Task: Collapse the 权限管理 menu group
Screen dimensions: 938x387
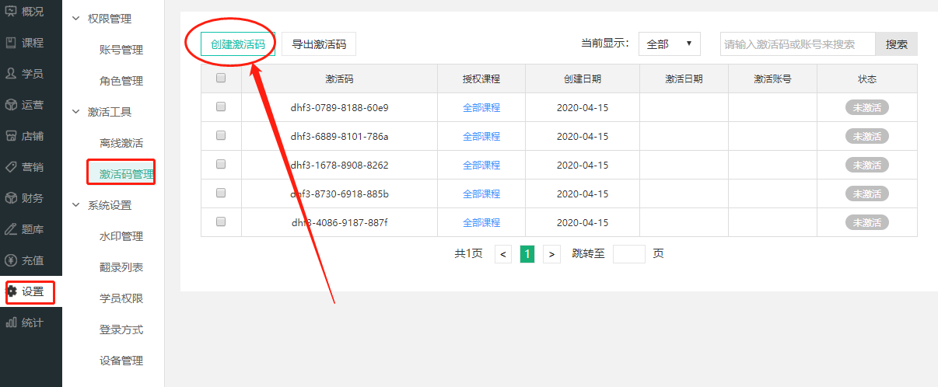Action: click(x=76, y=19)
